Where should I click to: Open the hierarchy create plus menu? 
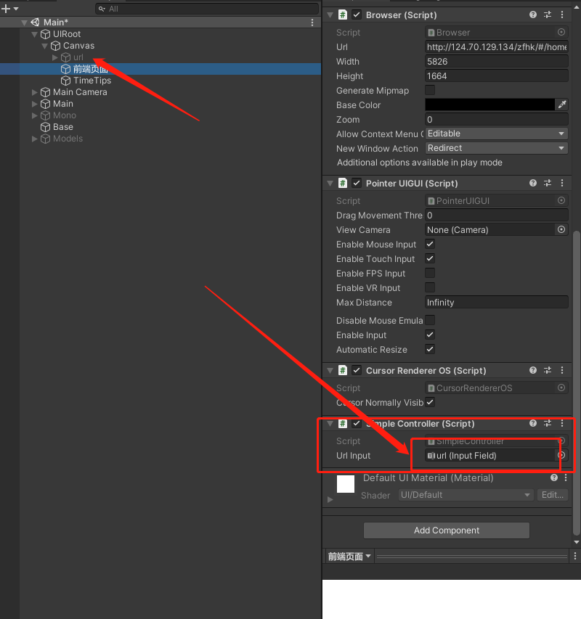(x=10, y=9)
